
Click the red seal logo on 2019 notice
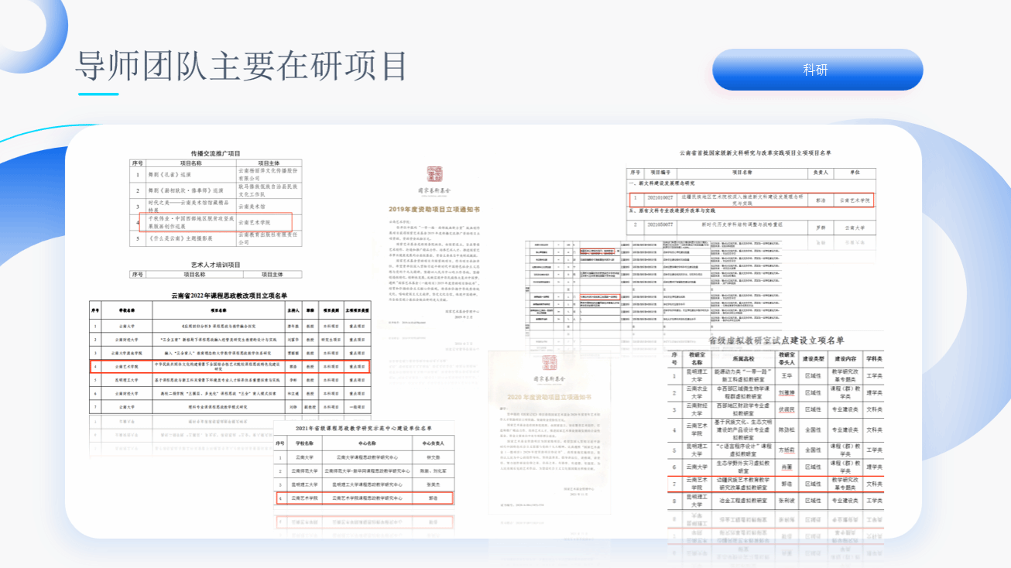point(434,173)
